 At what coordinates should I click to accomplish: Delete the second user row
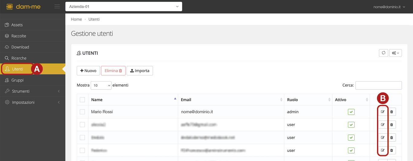click(392, 125)
